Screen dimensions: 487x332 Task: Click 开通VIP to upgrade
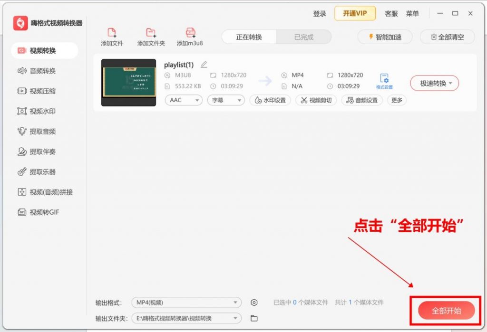(x=354, y=13)
